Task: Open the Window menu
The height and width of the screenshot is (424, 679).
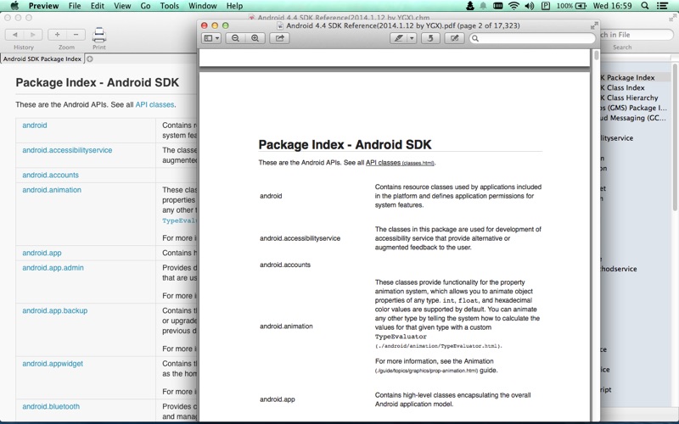Action: point(203,6)
